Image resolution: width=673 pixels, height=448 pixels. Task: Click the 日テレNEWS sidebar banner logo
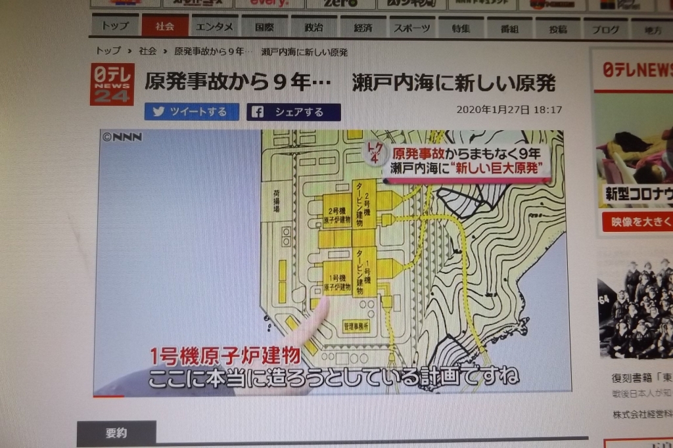point(636,70)
